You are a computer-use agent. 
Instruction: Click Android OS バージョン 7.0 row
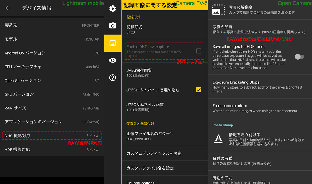[x=52, y=53]
